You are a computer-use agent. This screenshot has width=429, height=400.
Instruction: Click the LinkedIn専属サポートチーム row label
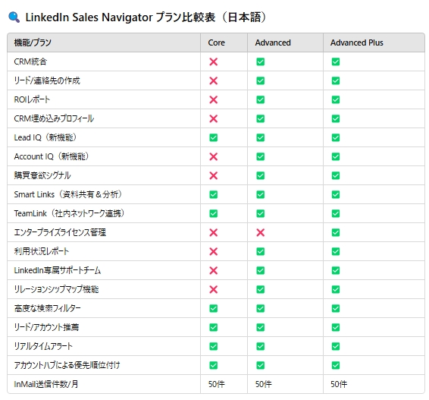click(58, 270)
